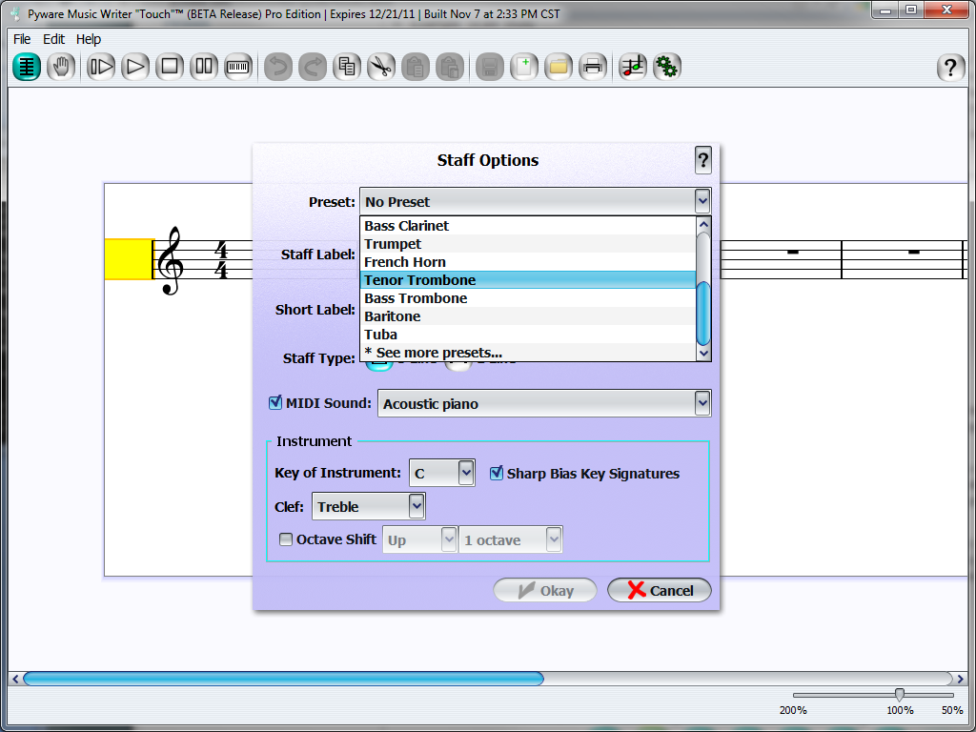Select Tenor Trombone from preset list
This screenshot has width=976, height=732.
420,280
